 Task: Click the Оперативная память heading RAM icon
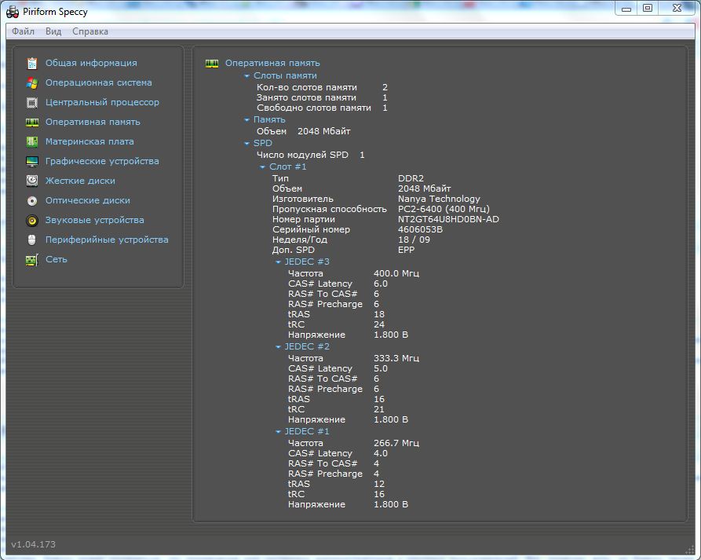(211, 63)
